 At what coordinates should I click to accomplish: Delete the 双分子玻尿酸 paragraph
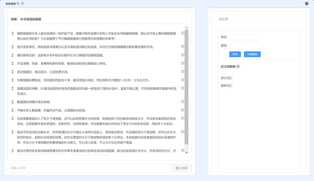[x=183, y=118]
